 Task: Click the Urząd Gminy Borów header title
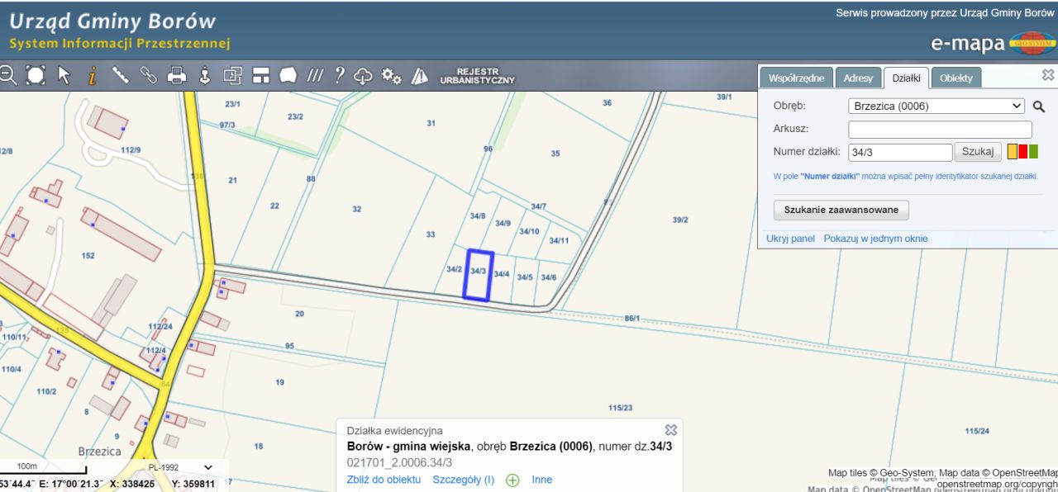pyautogui.click(x=112, y=21)
